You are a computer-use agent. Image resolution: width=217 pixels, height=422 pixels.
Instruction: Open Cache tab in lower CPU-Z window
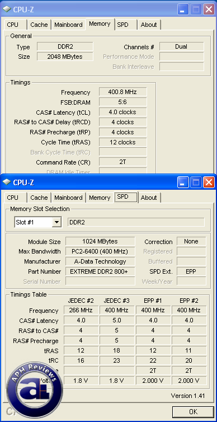[x=39, y=198]
